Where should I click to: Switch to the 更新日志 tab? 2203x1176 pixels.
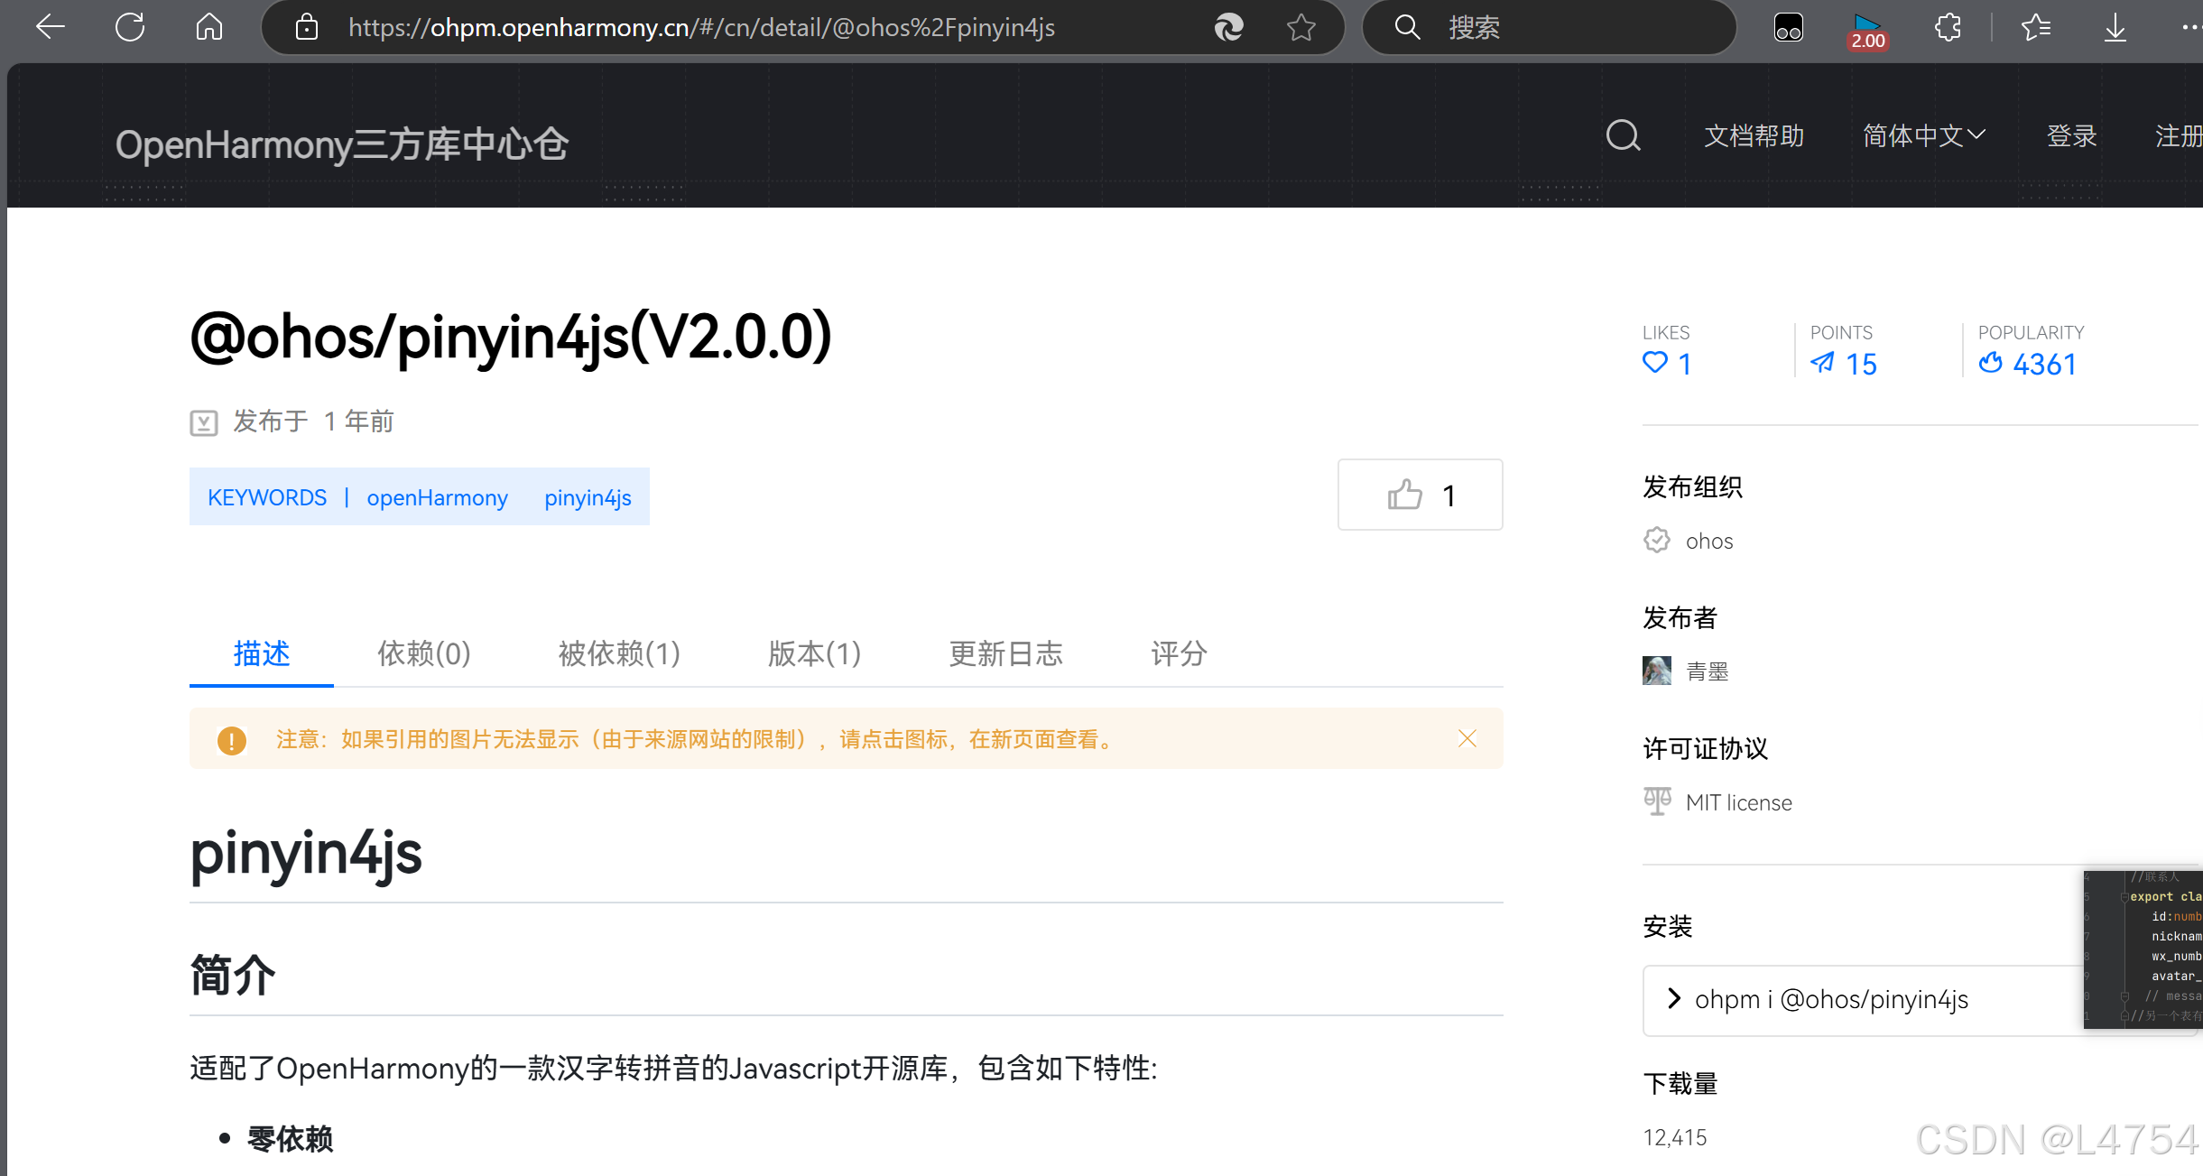[1005, 653]
